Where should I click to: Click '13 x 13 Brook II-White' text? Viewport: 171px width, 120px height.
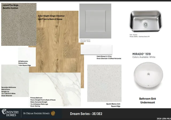tap(8, 94)
